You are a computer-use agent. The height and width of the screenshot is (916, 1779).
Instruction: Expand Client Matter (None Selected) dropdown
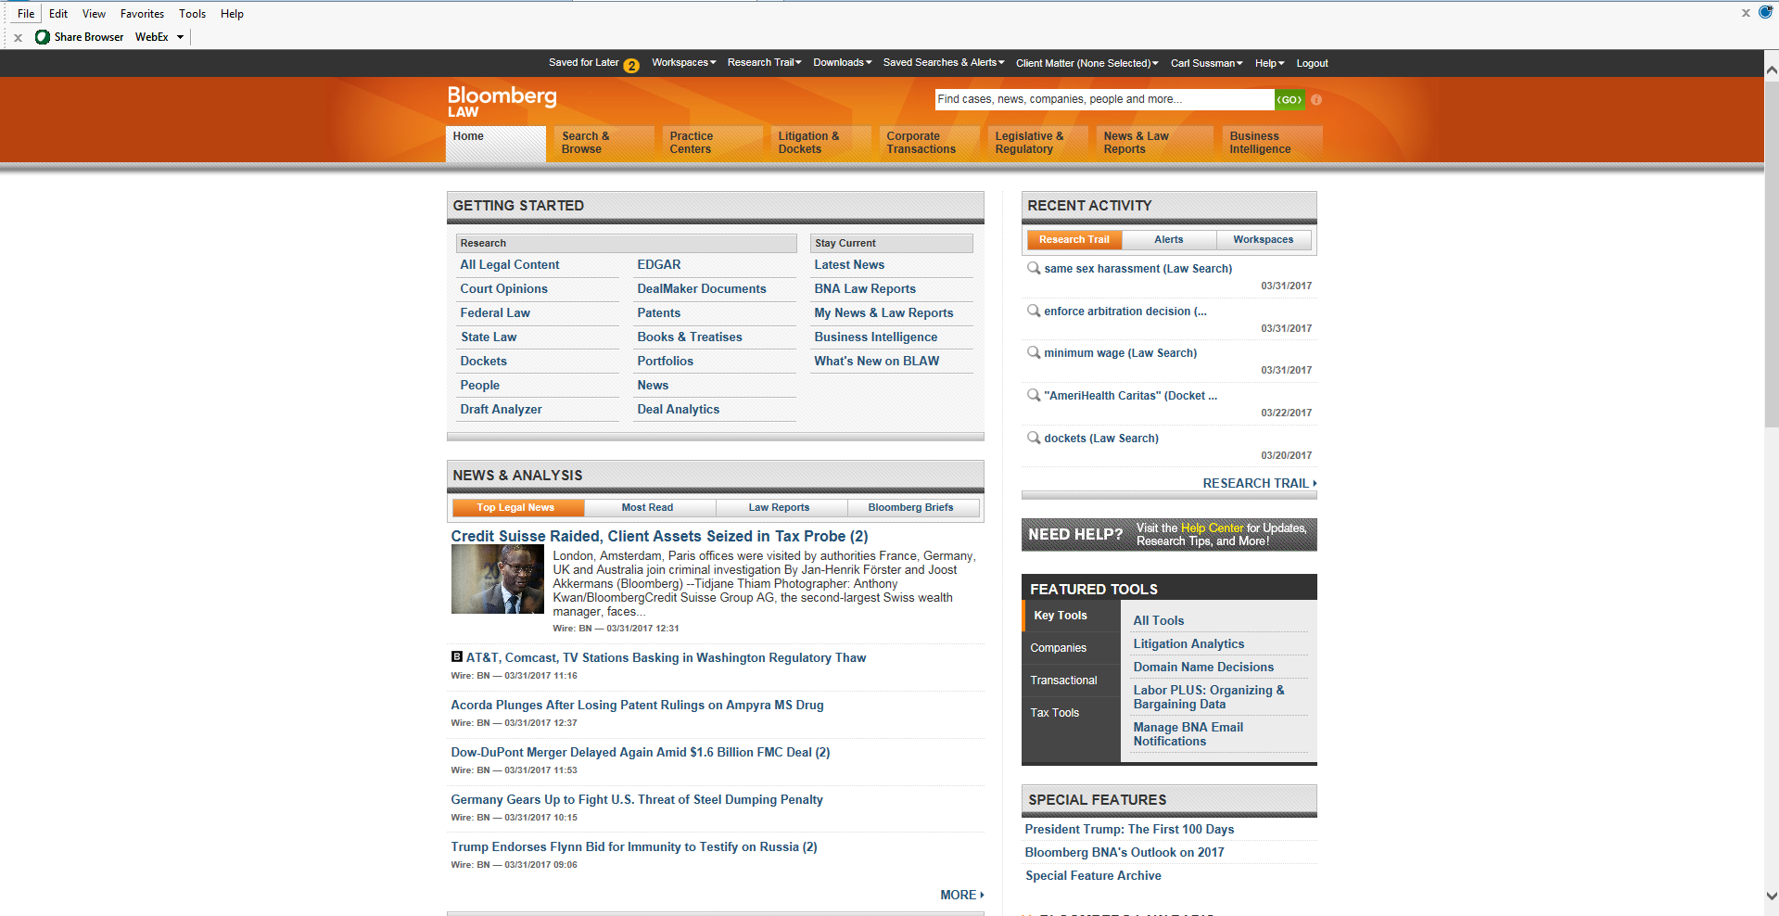(1087, 63)
